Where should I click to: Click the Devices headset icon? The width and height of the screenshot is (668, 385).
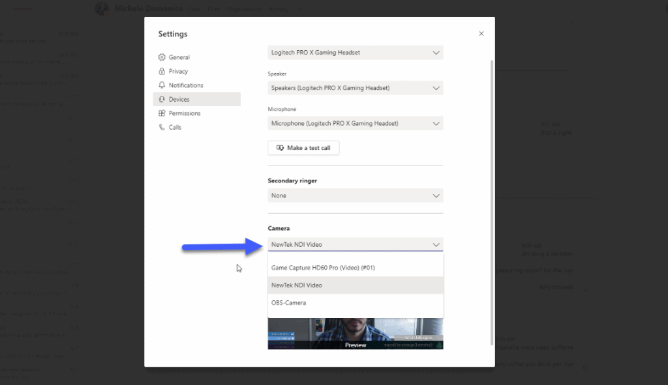tap(162, 99)
